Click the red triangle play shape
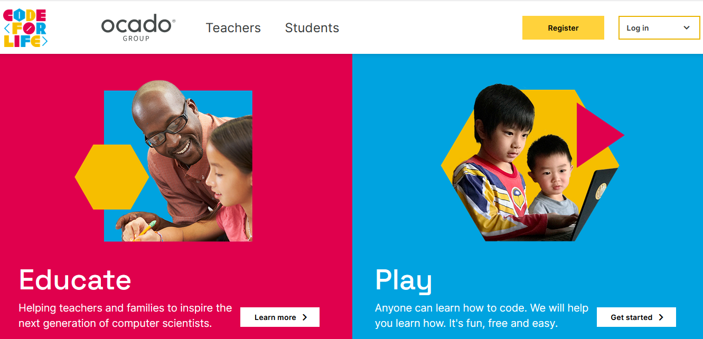 pos(599,135)
